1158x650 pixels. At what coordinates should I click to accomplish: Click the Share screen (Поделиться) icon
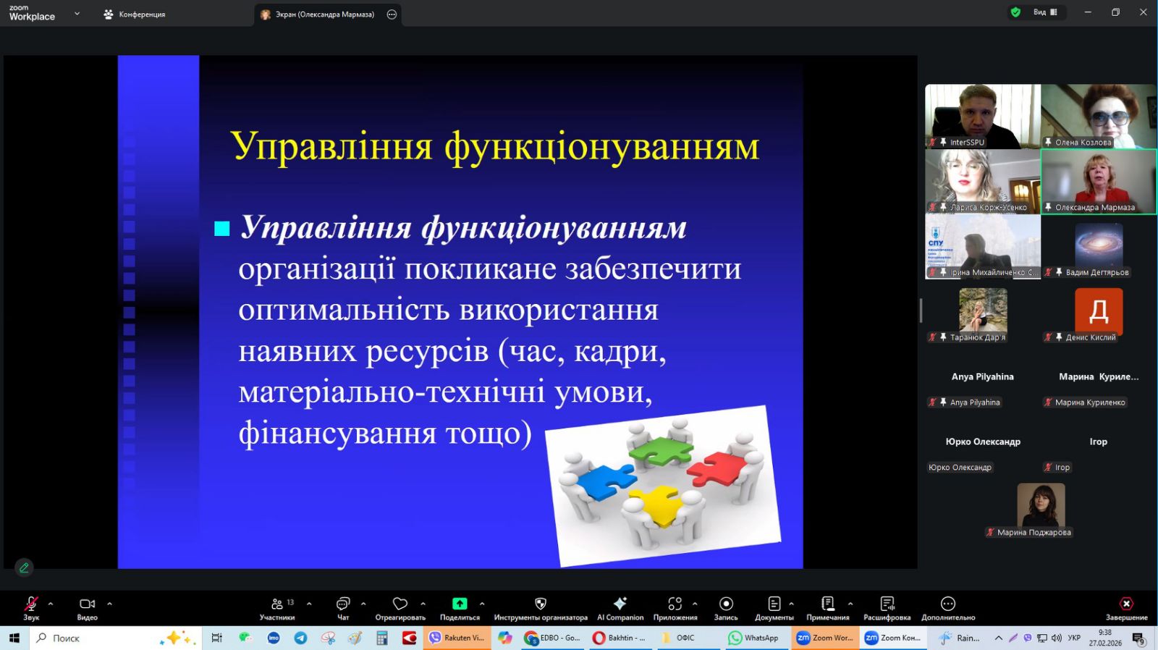point(460,604)
